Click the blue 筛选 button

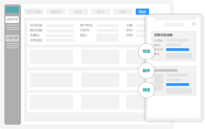click(x=142, y=12)
